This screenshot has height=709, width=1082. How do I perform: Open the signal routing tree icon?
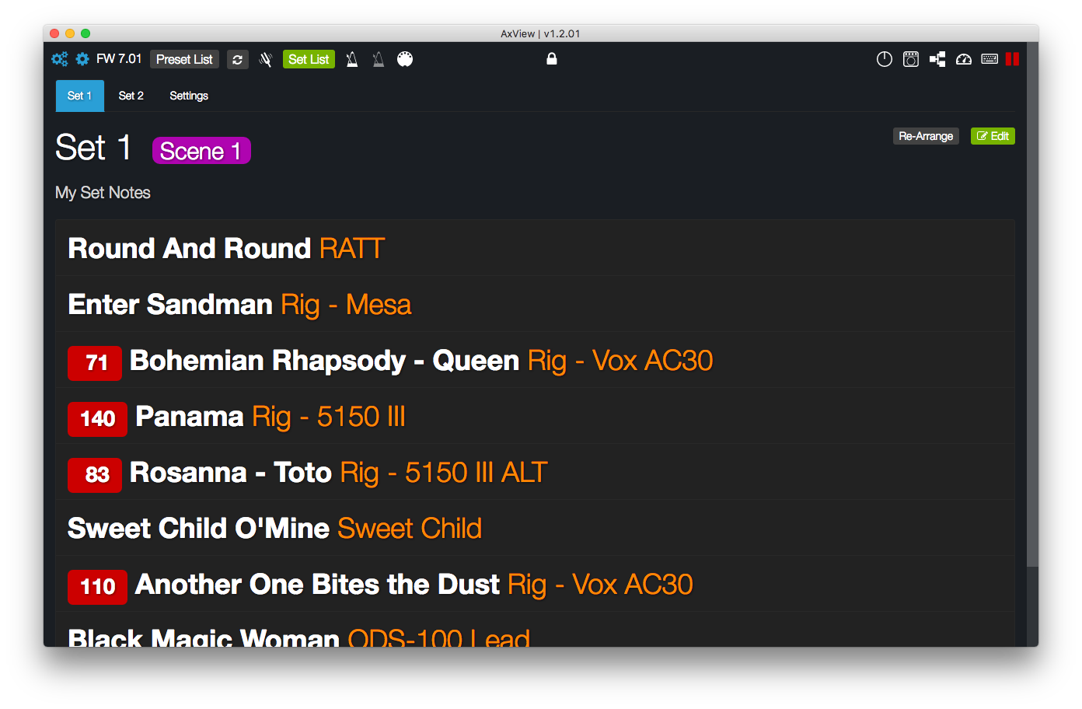tap(937, 59)
